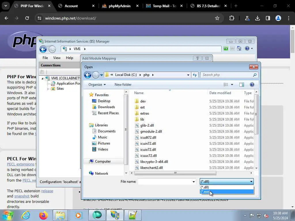Click the New folder button
Screen dimensions: 295x221
pyautogui.click(x=123, y=85)
